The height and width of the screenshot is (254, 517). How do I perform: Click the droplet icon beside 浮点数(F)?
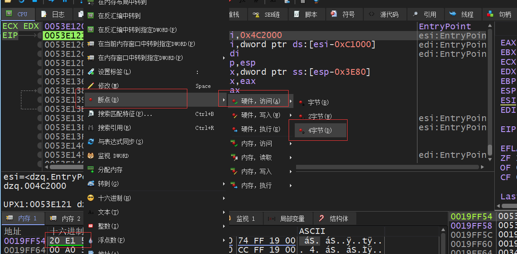pyautogui.click(x=91, y=240)
